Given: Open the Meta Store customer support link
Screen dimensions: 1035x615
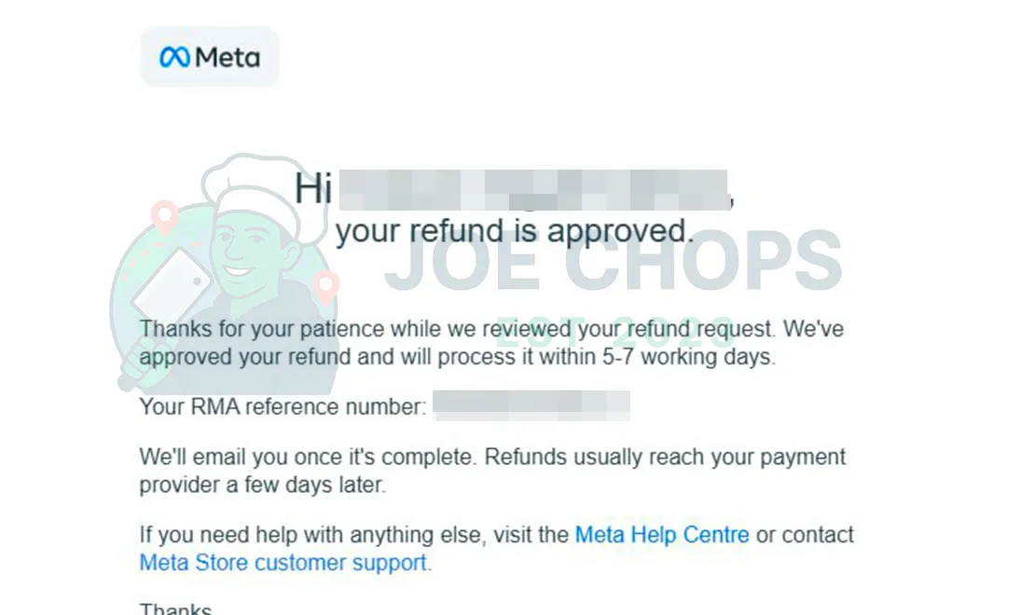Looking at the screenshot, I should coord(283,562).
